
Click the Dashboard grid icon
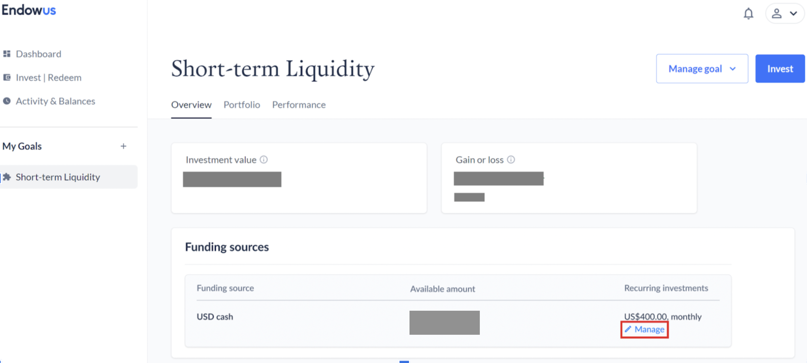coord(7,54)
